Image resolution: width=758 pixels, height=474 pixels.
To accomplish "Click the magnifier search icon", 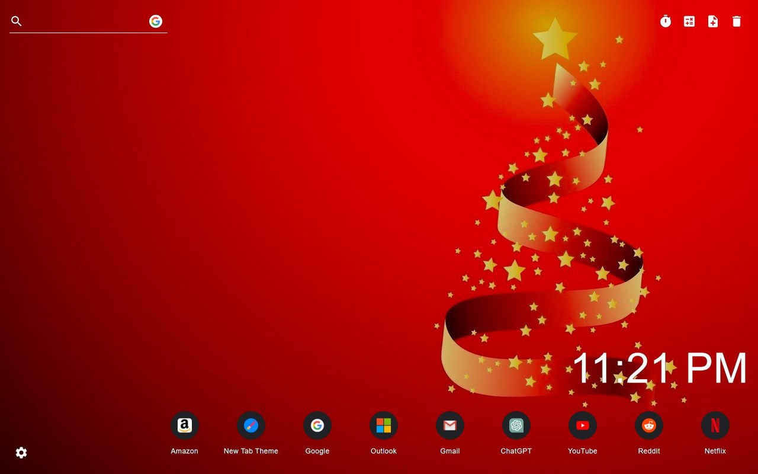I will (x=17, y=21).
